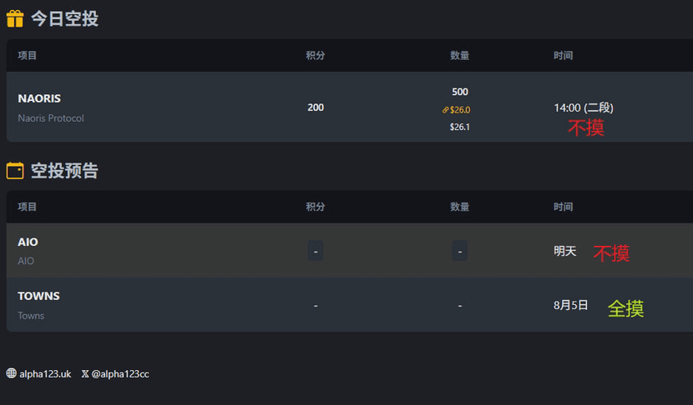
Task: Open the @alpha123cc profile link
Action: click(x=120, y=373)
